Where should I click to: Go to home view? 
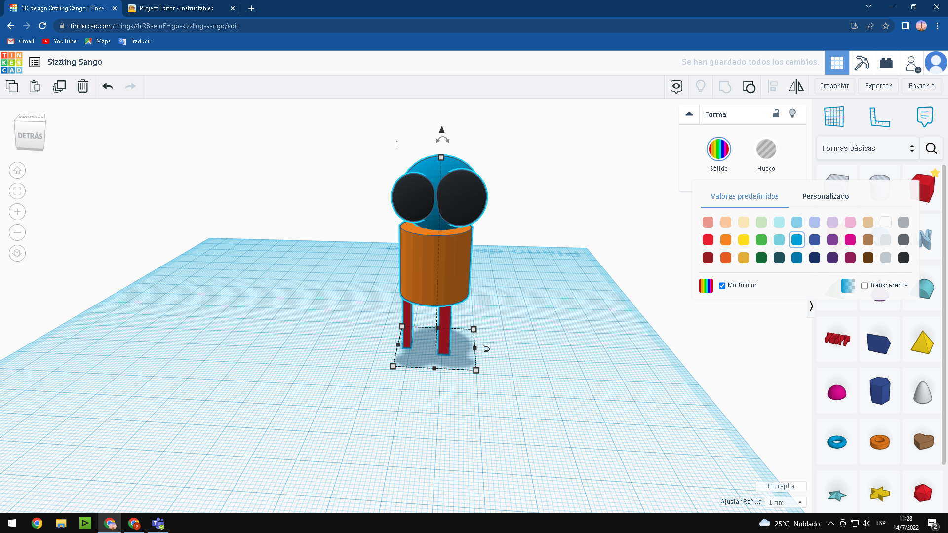click(17, 170)
